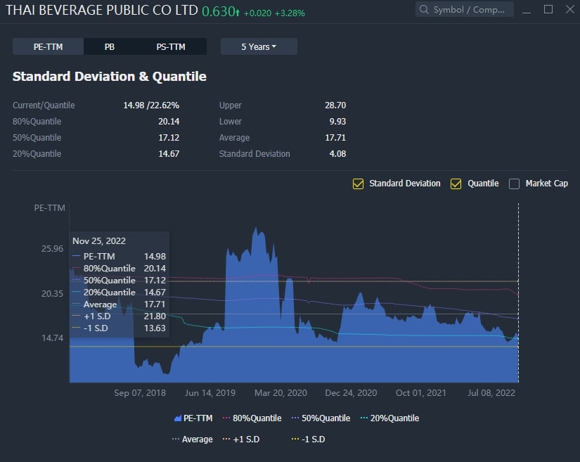Image resolution: width=580 pixels, height=462 pixels.
Task: Uncheck the Standard Deviation checkbox
Action: point(358,184)
